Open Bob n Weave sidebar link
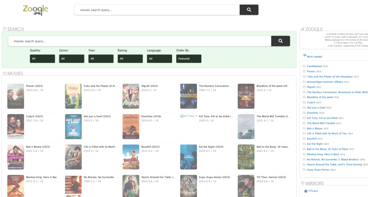Viewport: 368px width, 197px height. tap(314, 129)
